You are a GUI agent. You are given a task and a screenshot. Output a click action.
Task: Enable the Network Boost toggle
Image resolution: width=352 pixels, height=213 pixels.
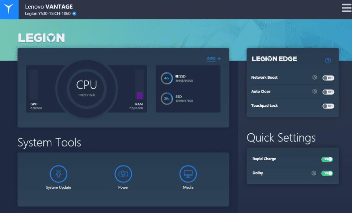tap(328, 78)
